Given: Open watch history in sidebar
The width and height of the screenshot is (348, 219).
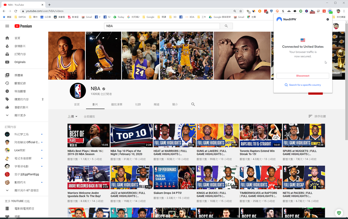Looking at the screenshot, I should 20,83.
